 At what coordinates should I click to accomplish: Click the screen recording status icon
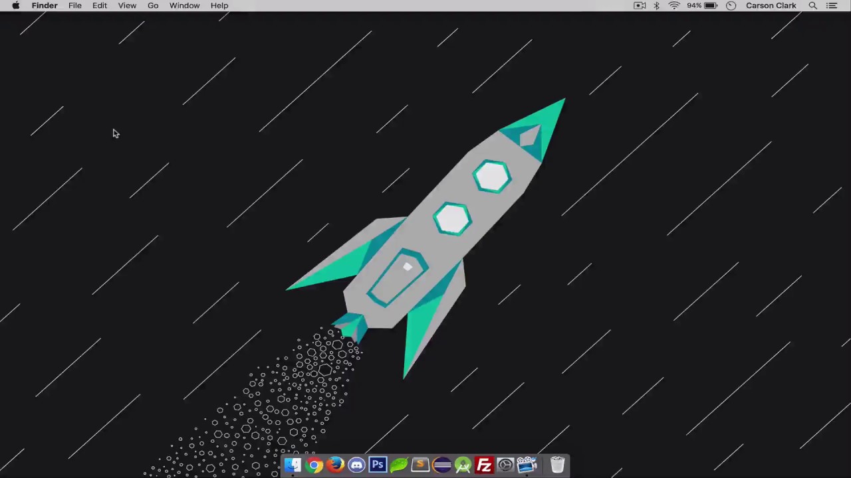[640, 5]
